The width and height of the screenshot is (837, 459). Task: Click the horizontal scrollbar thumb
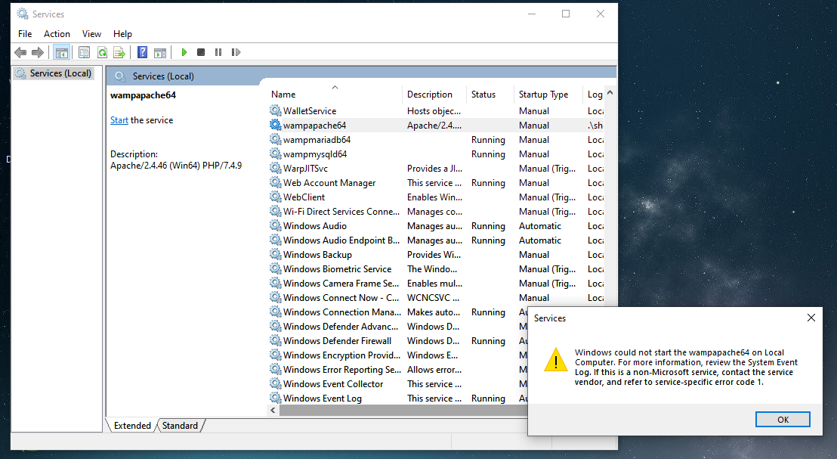pyautogui.click(x=403, y=411)
